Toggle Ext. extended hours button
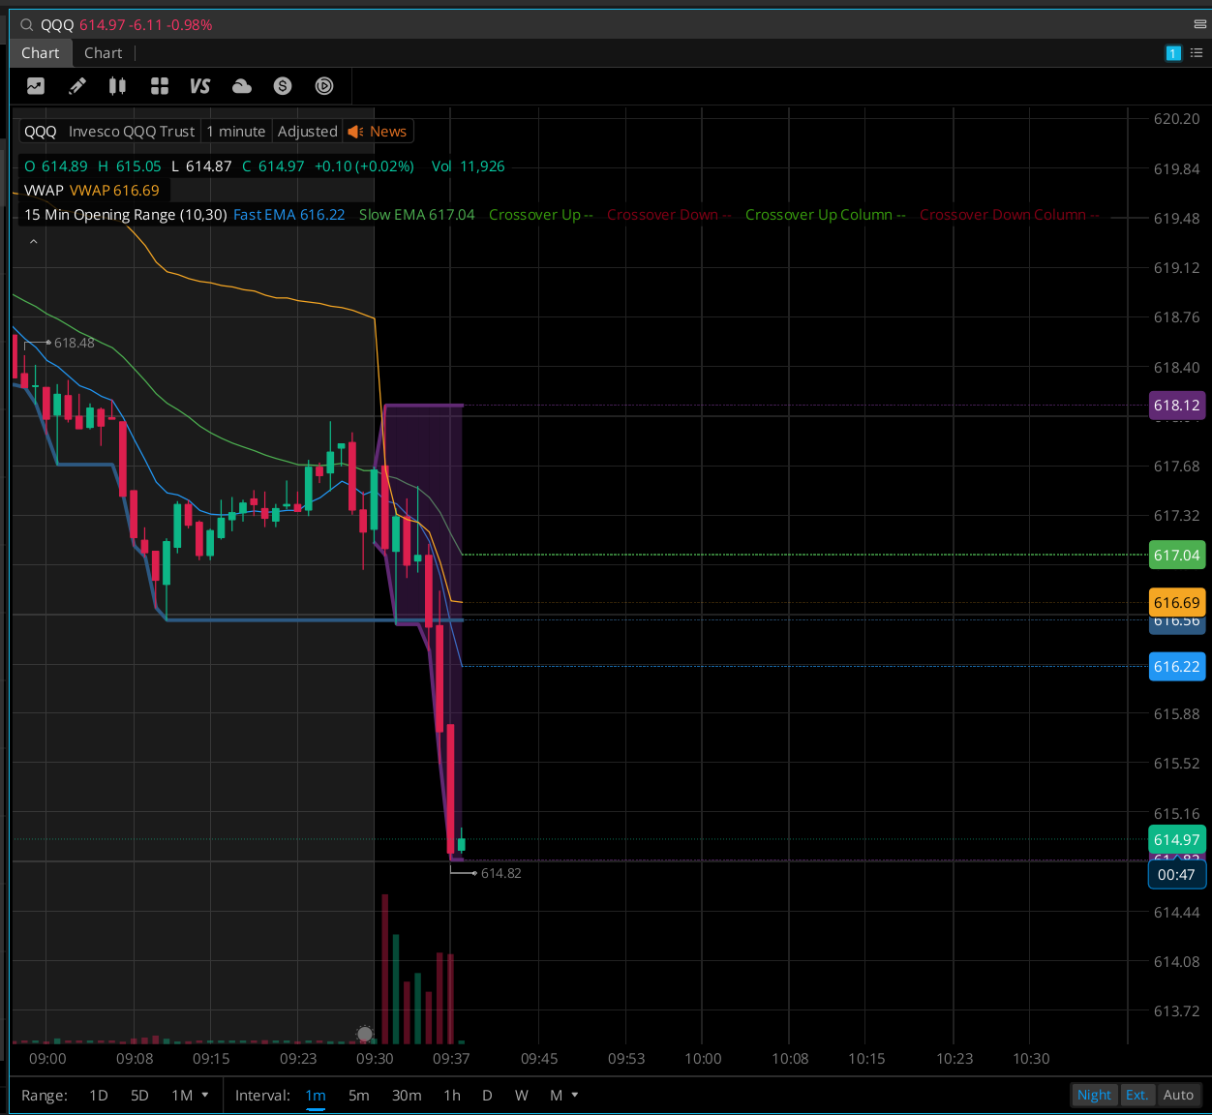 pyautogui.click(x=1136, y=1095)
